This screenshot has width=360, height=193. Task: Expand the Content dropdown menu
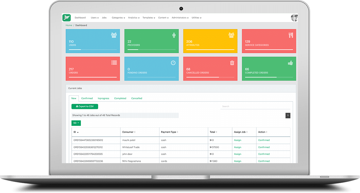click(163, 18)
